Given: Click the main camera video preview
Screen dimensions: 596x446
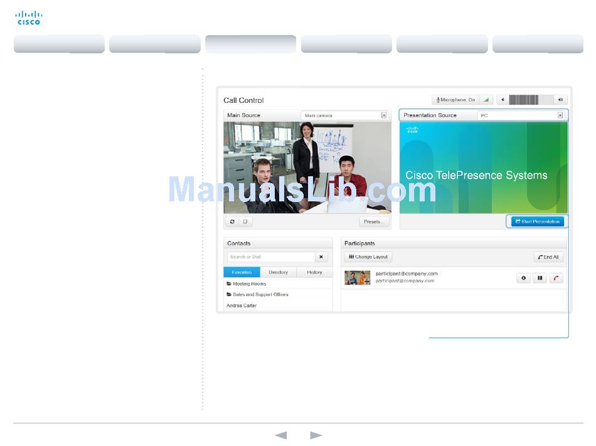Looking at the screenshot, I should tap(307, 167).
